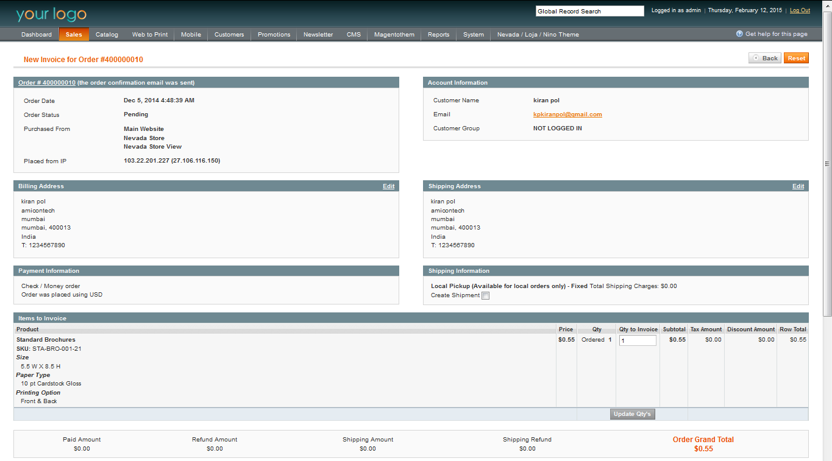Click the SKU 'STA-BRO-001-21'
This screenshot has width=832, height=461.
[x=57, y=349]
